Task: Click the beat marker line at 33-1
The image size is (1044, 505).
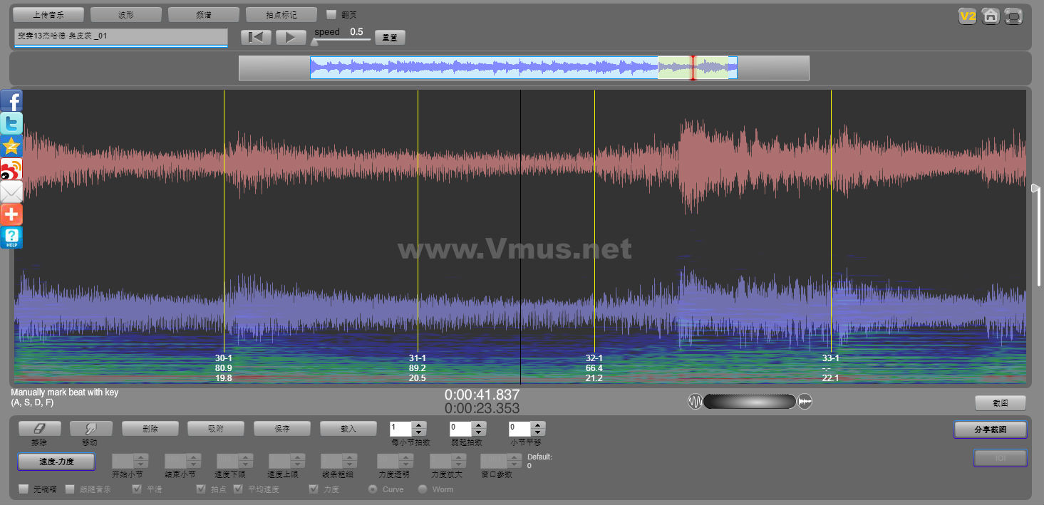Action: pyautogui.click(x=831, y=221)
